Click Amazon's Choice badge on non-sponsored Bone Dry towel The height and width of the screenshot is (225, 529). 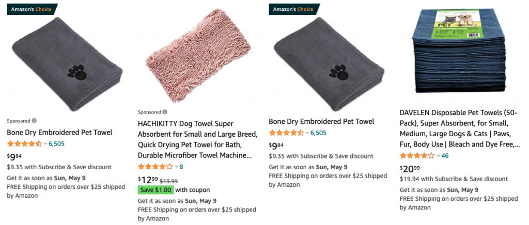(x=294, y=9)
